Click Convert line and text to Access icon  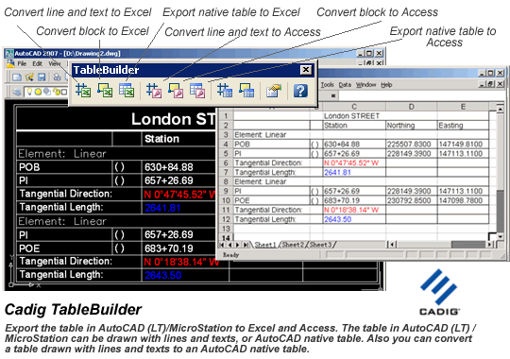click(154, 90)
